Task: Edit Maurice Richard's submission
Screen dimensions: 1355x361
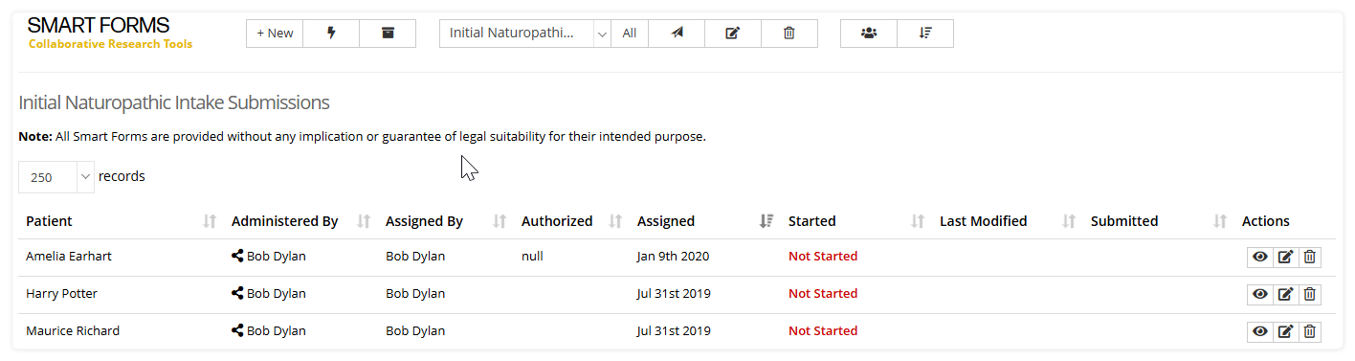Action: click(1286, 331)
